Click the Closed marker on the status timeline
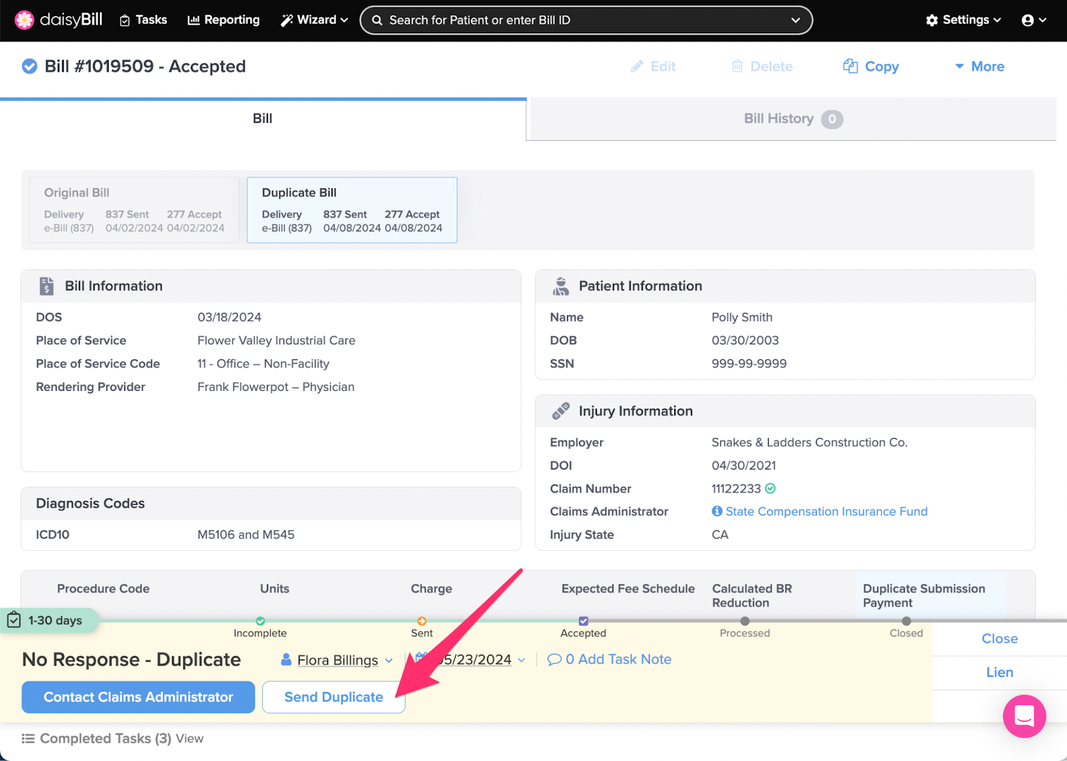The height and width of the screenshot is (761, 1067). (x=906, y=621)
